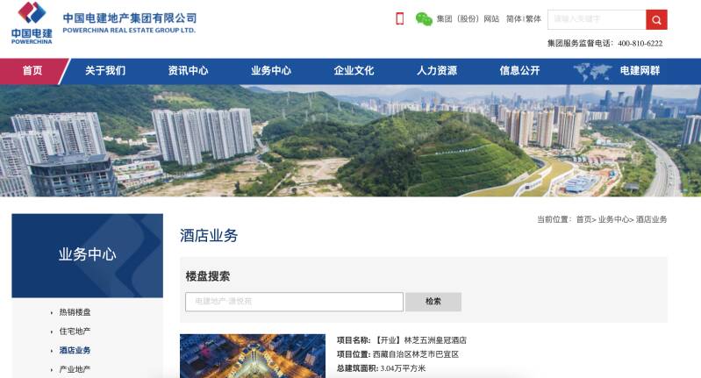Open the 林芝五洲皇冠酒店 thumbnail image
This screenshot has height=378, width=701.
tap(253, 356)
